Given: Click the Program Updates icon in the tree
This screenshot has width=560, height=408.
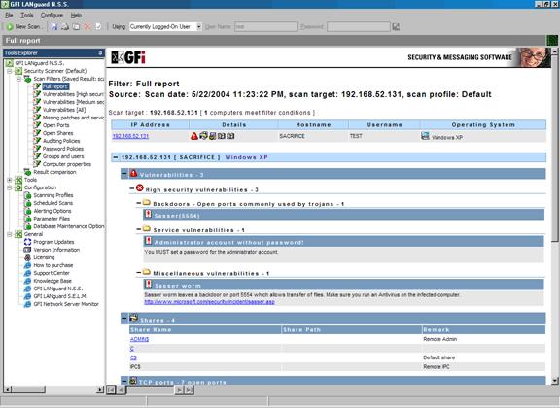Looking at the screenshot, I should 27,242.
